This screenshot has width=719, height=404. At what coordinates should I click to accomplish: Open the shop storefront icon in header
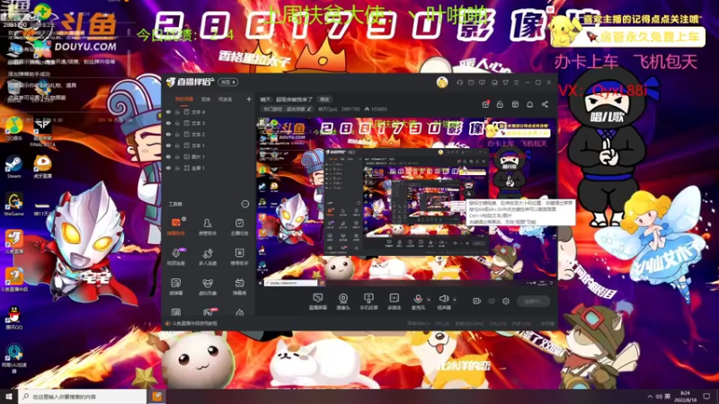pyautogui.click(x=515, y=104)
